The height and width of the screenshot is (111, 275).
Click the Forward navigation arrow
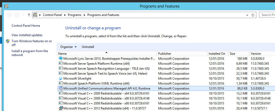point(17,15)
